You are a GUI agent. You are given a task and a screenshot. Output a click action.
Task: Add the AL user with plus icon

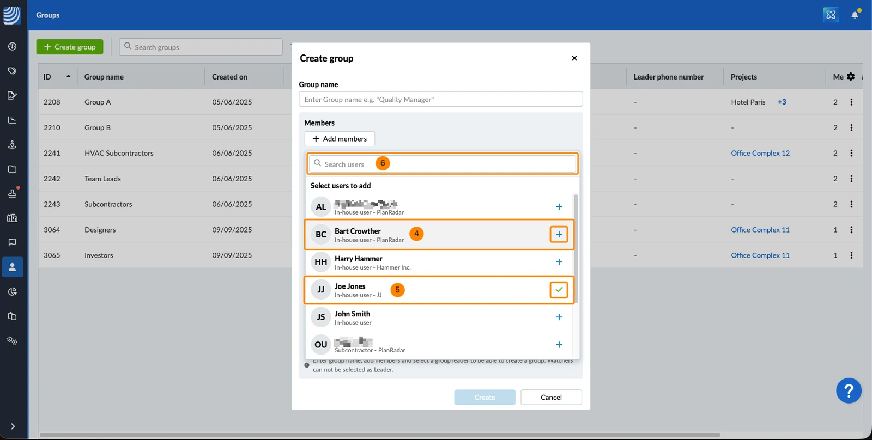[559, 207]
